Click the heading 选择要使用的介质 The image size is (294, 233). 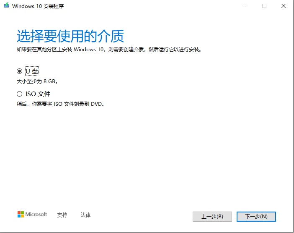point(70,36)
